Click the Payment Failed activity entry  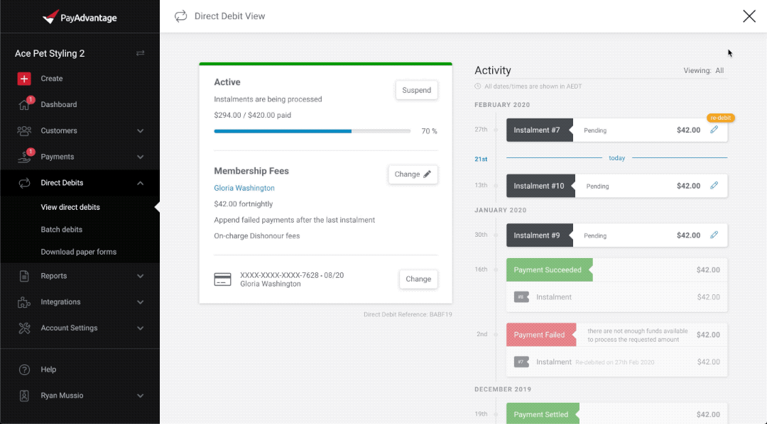[540, 335]
